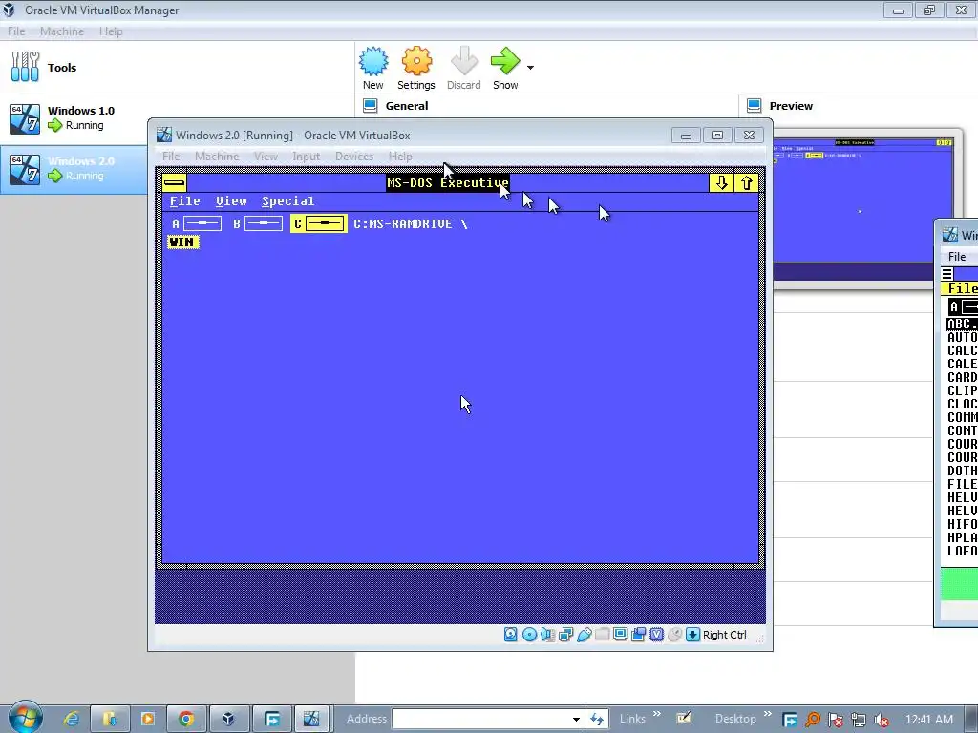Click General section header in Manager
This screenshot has width=978, height=733.
pyautogui.click(x=407, y=106)
